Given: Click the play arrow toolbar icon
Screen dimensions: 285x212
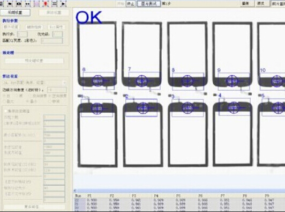Looking at the screenshot, I should tap(63, 3).
